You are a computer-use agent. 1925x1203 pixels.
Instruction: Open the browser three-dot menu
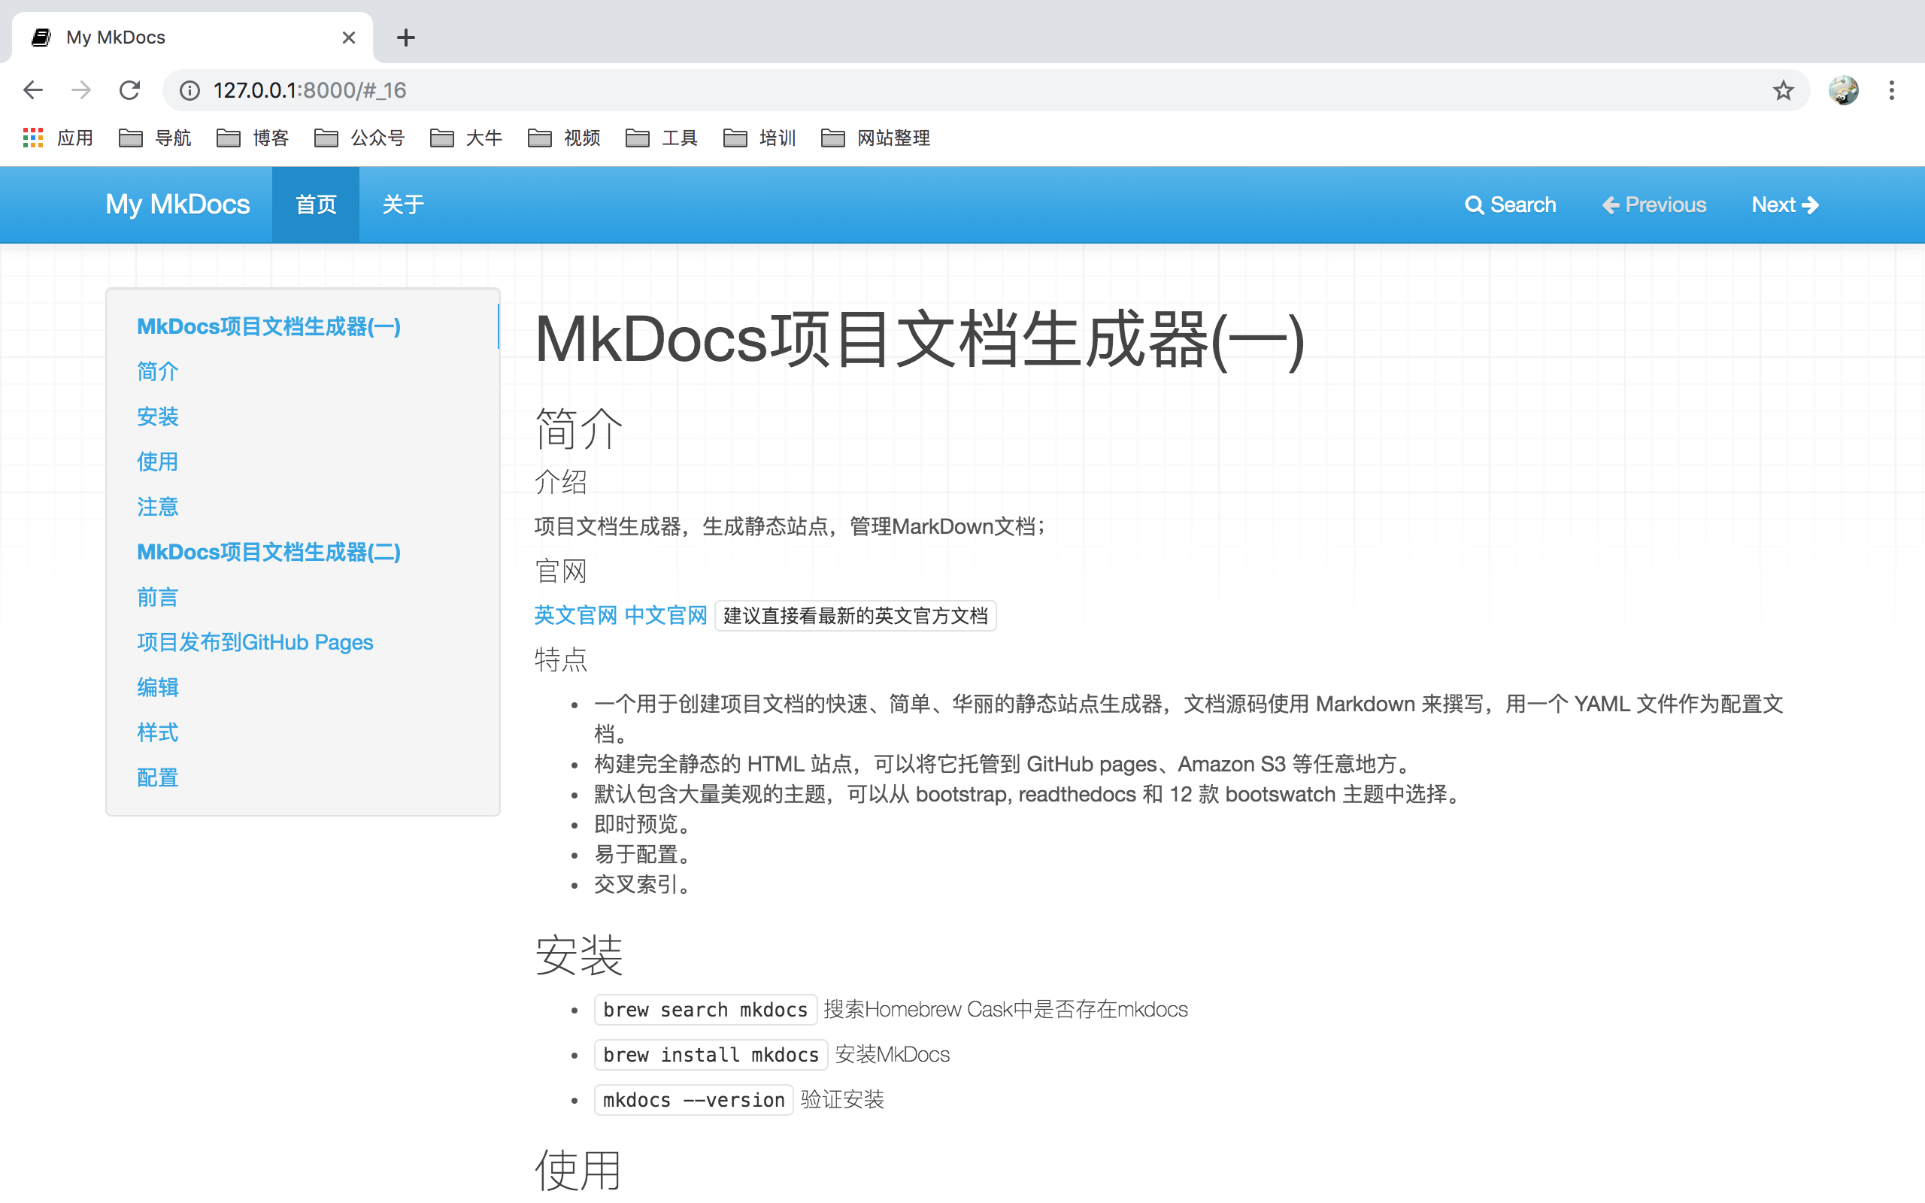click(x=1891, y=90)
